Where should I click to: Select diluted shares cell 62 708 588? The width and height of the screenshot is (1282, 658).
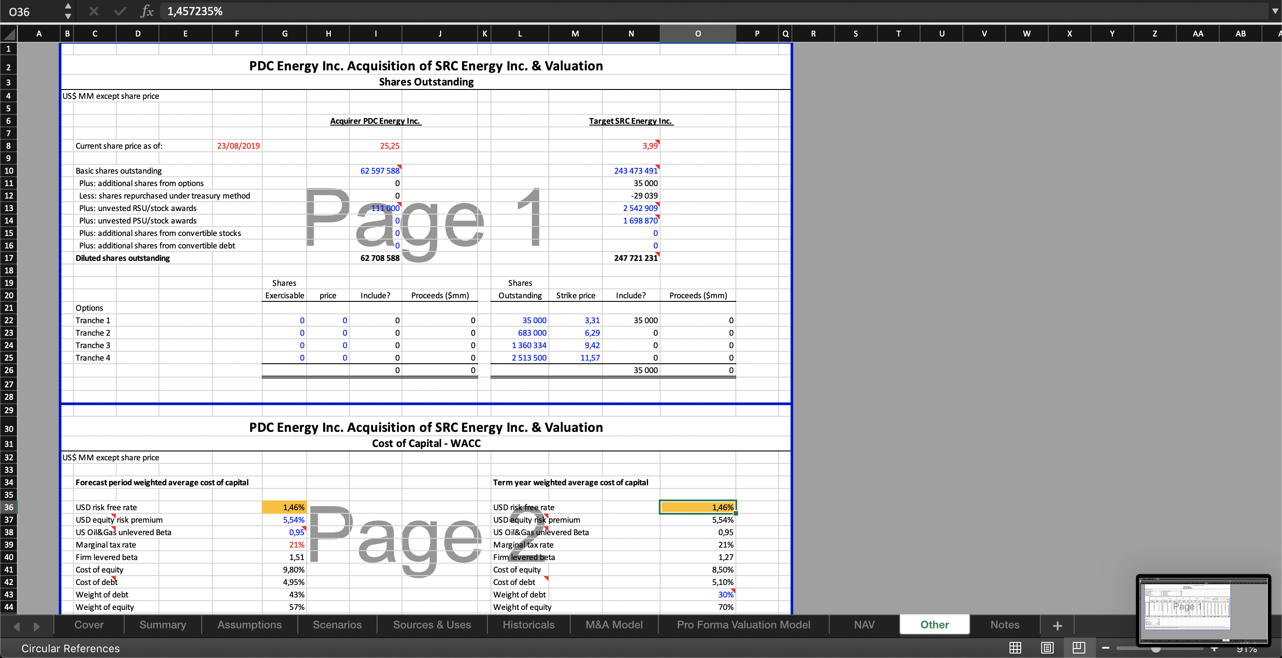[x=376, y=258]
